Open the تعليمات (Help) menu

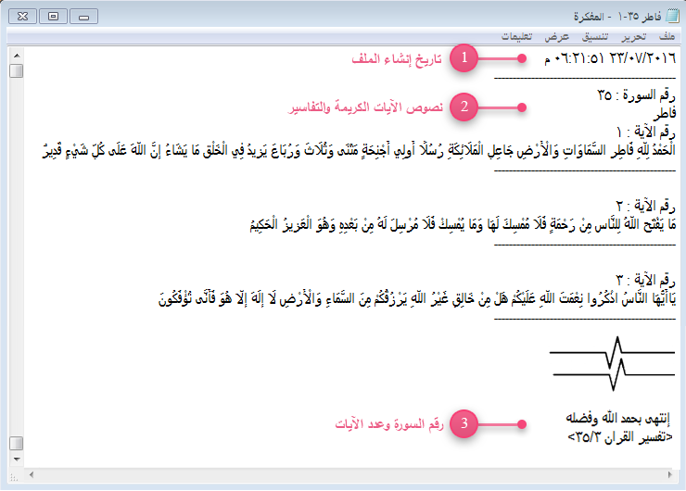(x=517, y=36)
